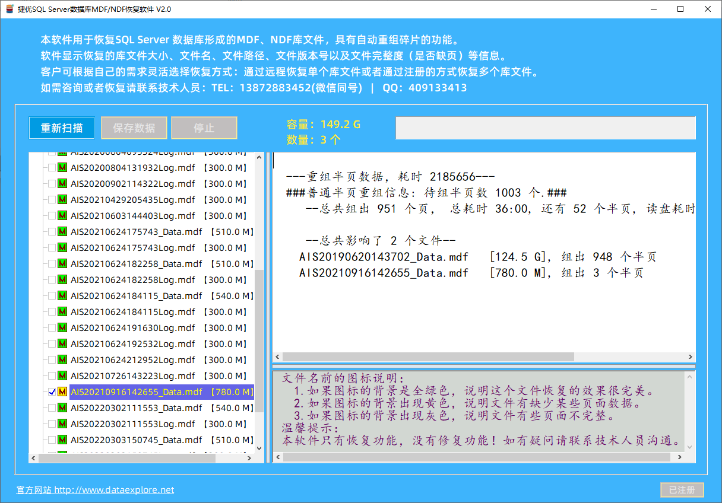
Task: Click the M icon beside AIS20200804131932Log.mdf
Action: (x=62, y=168)
